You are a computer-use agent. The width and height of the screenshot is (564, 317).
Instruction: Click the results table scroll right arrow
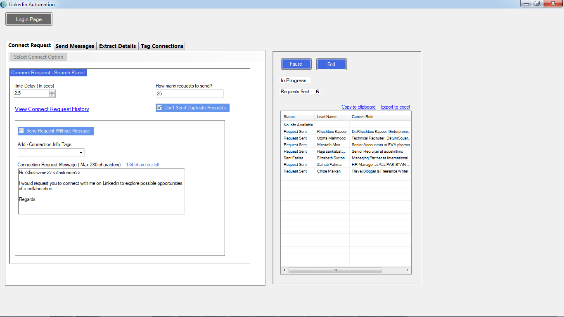click(408, 270)
